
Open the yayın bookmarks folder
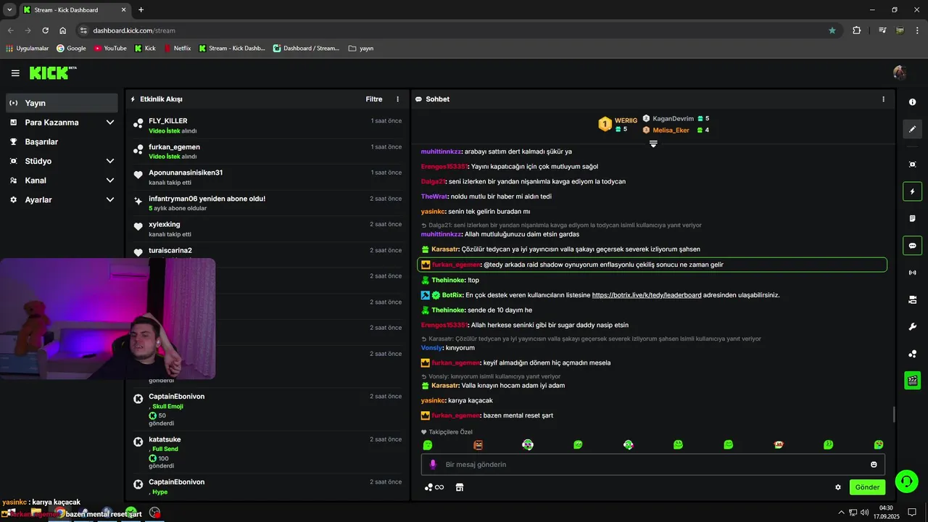361,49
